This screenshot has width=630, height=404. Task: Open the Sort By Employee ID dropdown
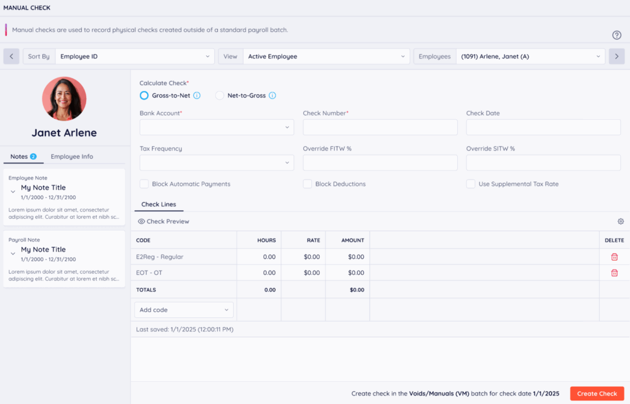(135, 57)
